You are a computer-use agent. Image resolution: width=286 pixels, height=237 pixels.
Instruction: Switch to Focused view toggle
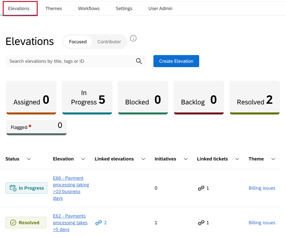(x=78, y=42)
